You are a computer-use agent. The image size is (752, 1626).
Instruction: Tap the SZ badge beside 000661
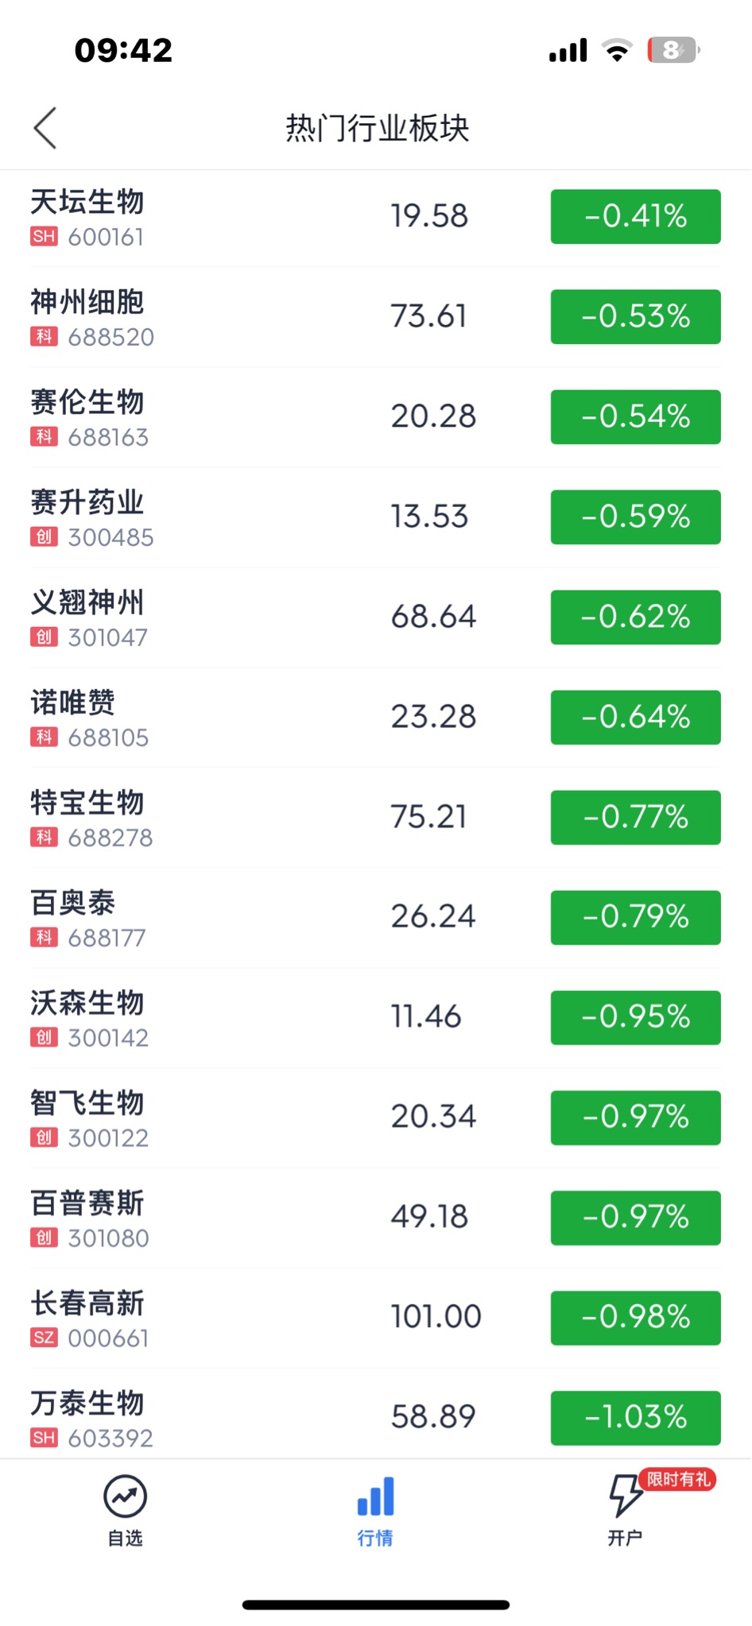point(44,1338)
